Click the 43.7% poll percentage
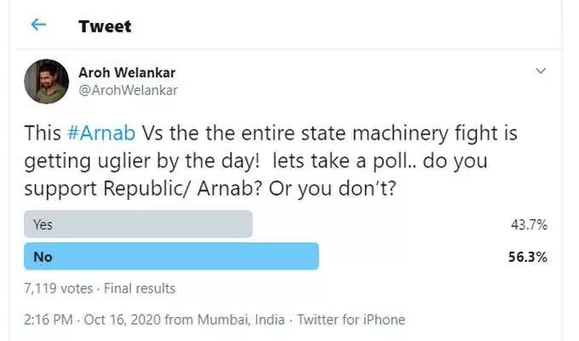The image size is (579, 341). (x=529, y=224)
